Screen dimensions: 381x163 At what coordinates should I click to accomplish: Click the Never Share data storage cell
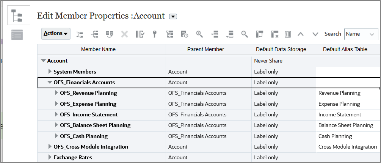pos(284,61)
